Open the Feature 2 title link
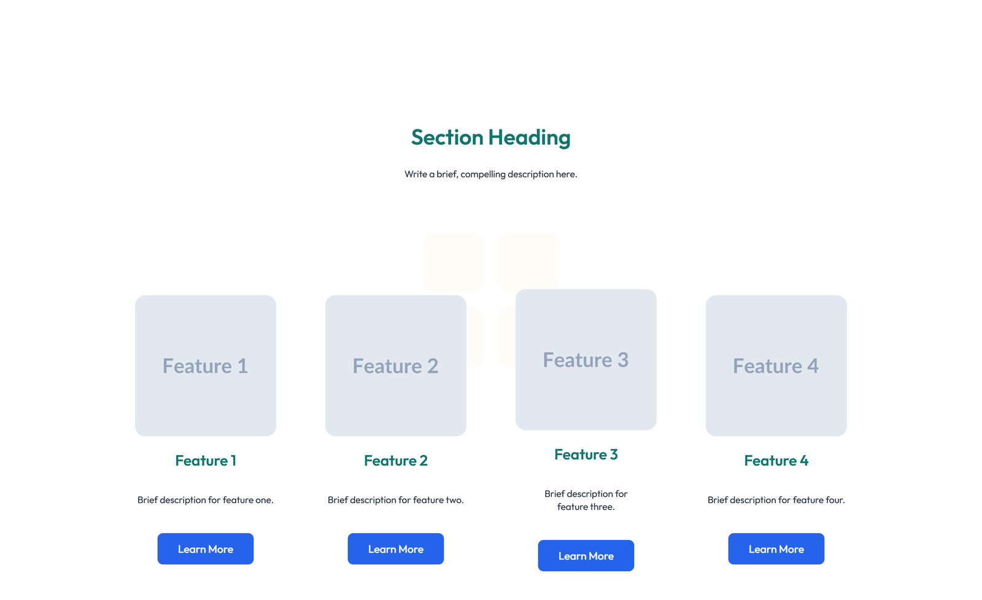This screenshot has height=600, width=982. coord(395,460)
